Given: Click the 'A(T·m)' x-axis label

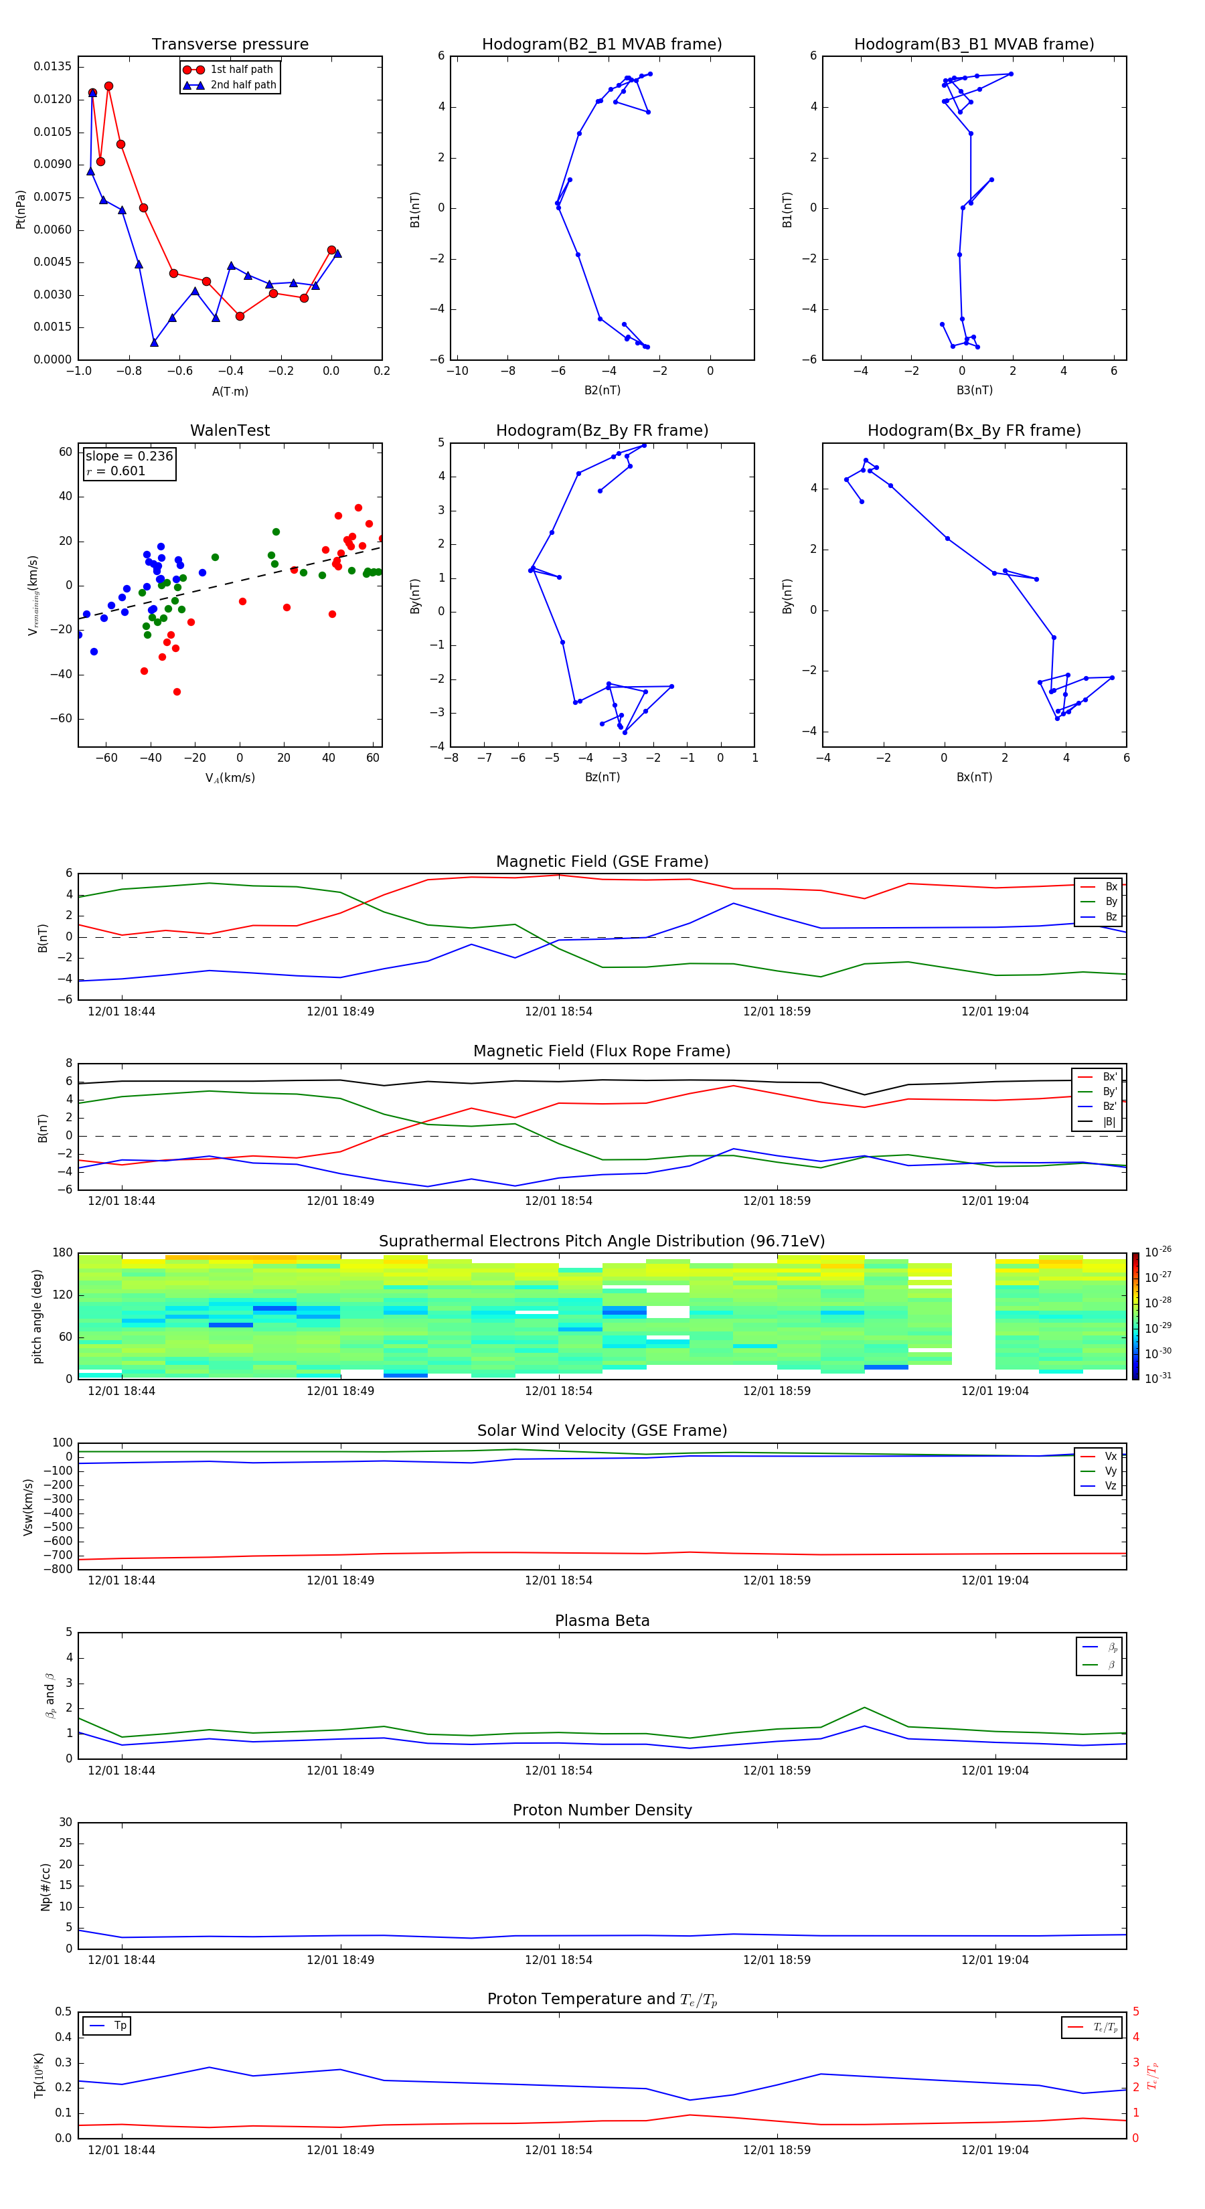Looking at the screenshot, I should (230, 391).
